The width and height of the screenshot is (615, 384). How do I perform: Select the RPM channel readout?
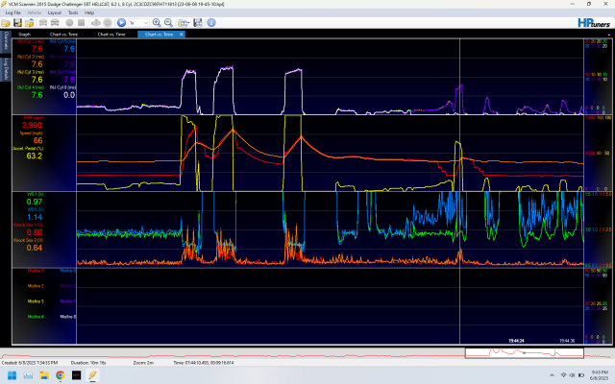[32, 123]
